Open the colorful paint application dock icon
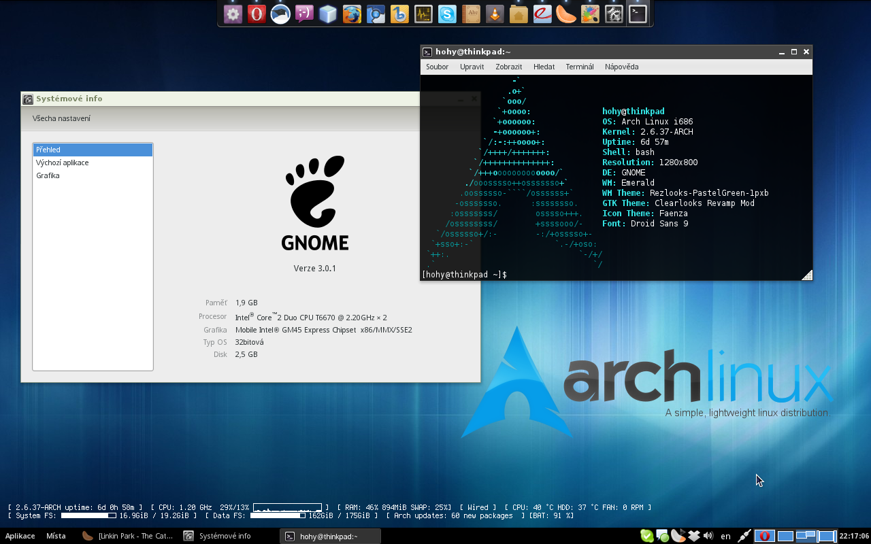 (590, 14)
